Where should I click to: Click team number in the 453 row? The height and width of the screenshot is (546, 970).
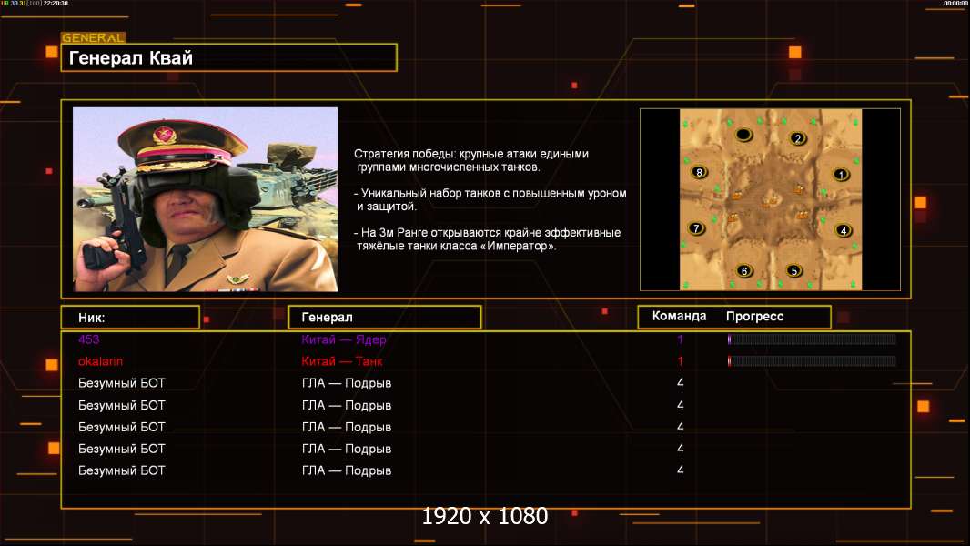pos(680,339)
